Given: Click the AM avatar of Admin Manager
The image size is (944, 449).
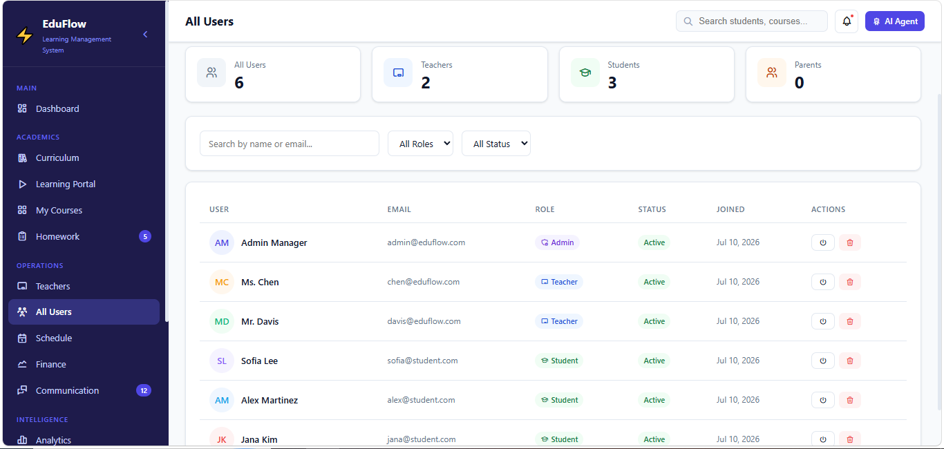Looking at the screenshot, I should click(222, 242).
